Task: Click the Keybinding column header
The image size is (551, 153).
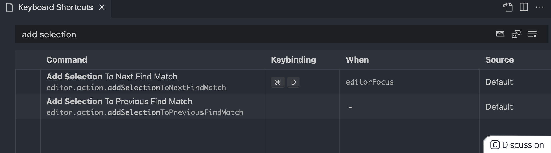Action: [x=293, y=60]
